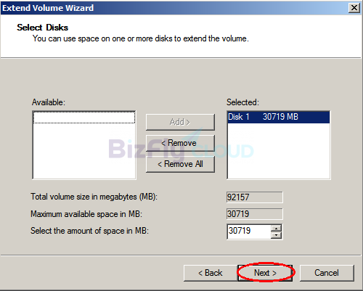363x291 pixels.
Task: Click the "Selected:" label
Action: pyautogui.click(x=242, y=102)
